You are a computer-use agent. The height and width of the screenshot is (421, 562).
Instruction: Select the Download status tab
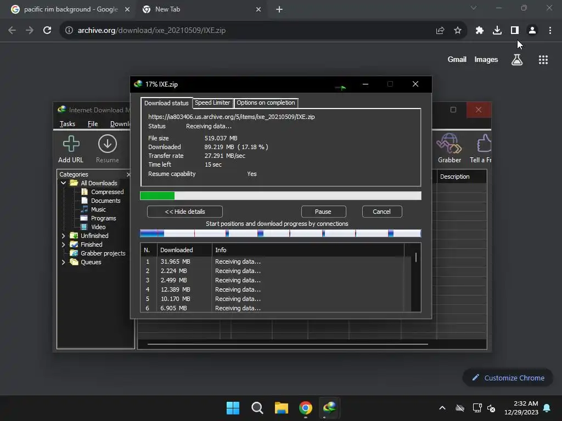(166, 103)
